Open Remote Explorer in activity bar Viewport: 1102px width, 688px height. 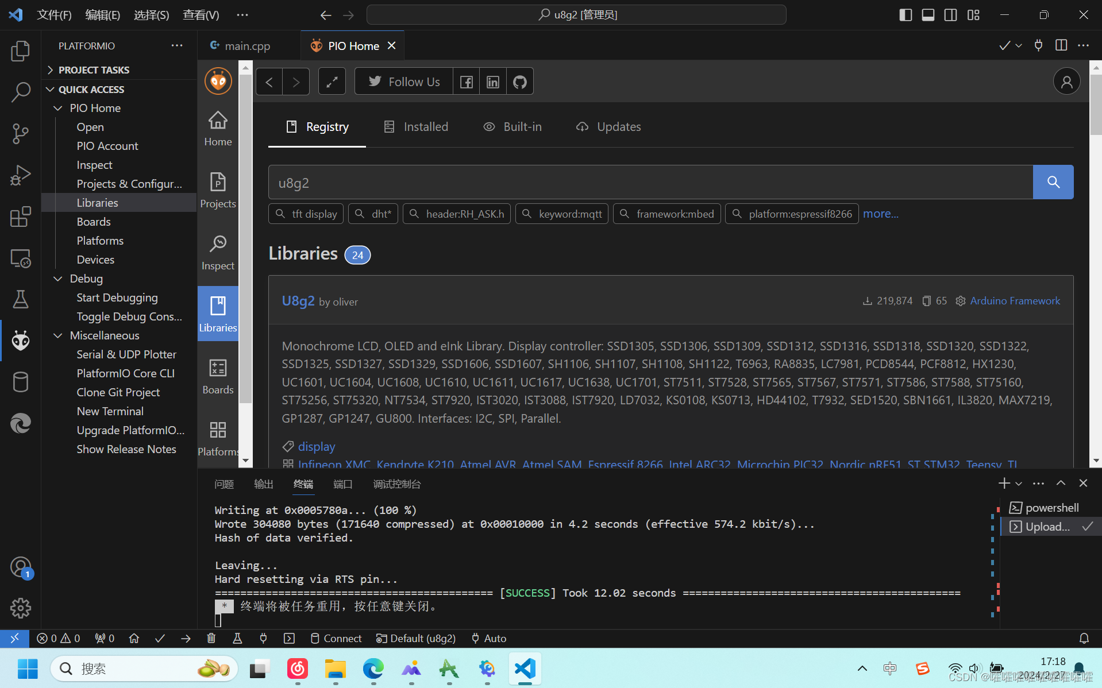pos(21,258)
